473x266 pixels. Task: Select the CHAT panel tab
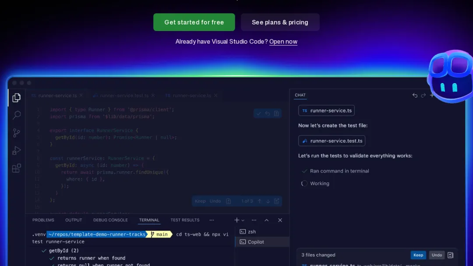pyautogui.click(x=300, y=95)
